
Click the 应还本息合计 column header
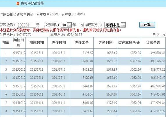[129, 43]
